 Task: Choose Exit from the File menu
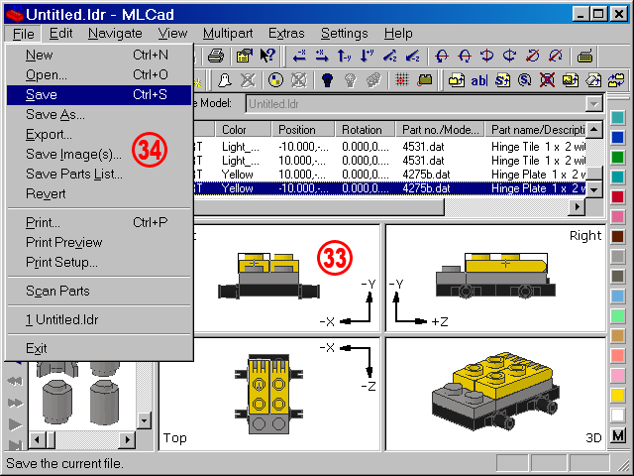(99, 348)
